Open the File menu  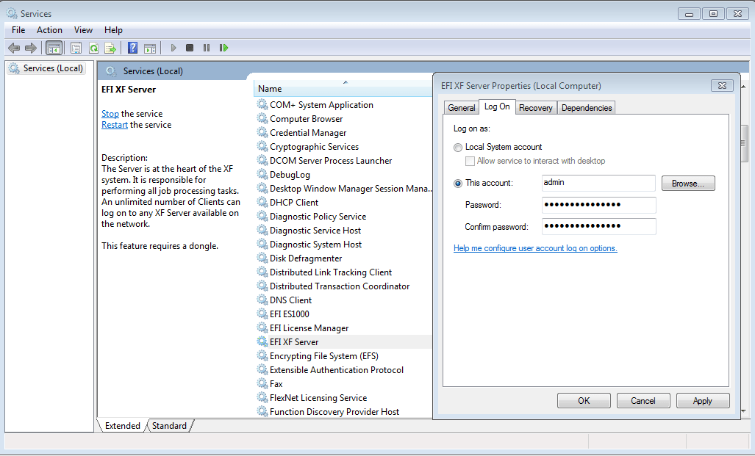pos(18,30)
